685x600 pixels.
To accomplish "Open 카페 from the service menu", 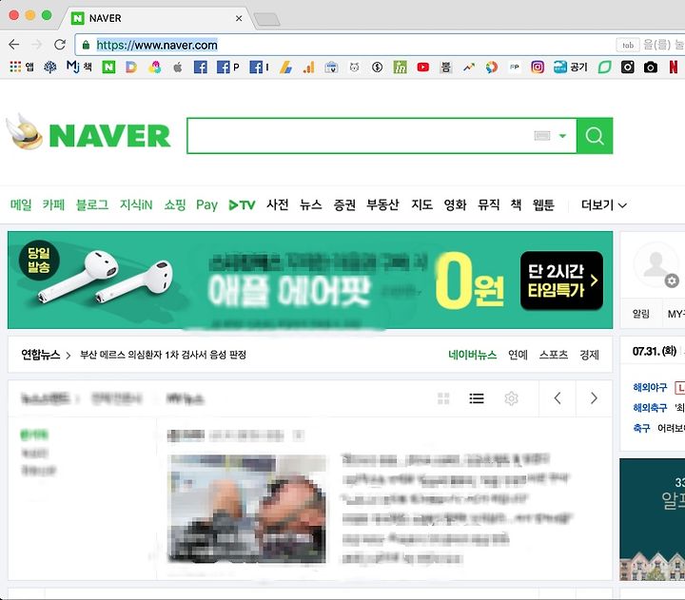I will [x=53, y=204].
